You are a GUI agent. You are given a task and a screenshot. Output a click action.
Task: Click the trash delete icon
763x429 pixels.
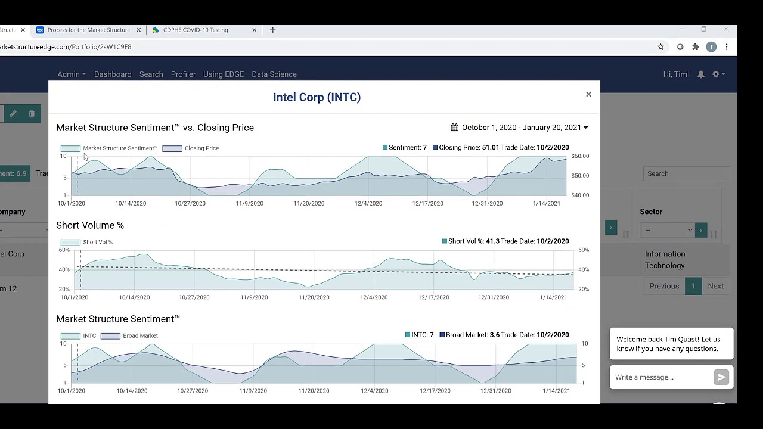pos(32,113)
